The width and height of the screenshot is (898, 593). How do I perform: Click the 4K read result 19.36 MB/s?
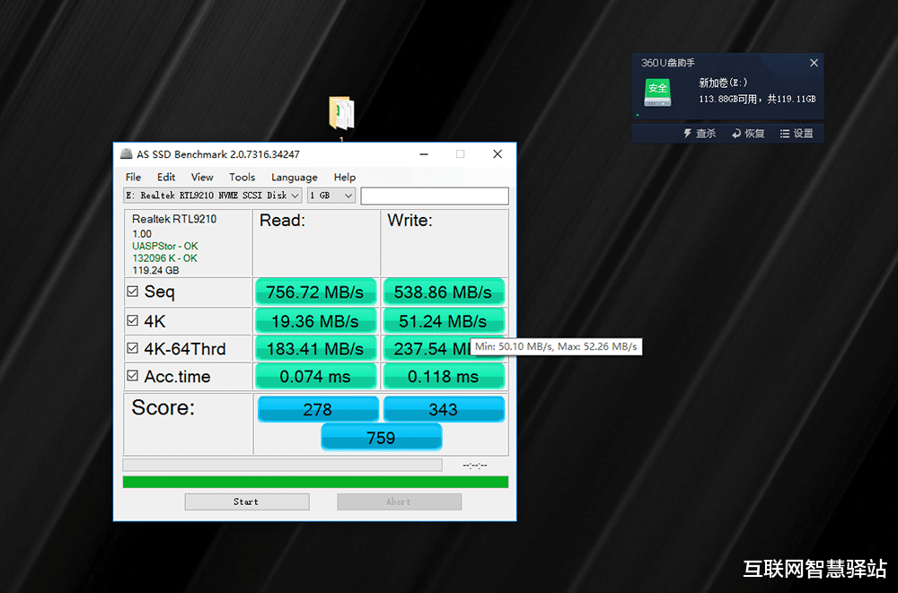pyautogui.click(x=315, y=320)
